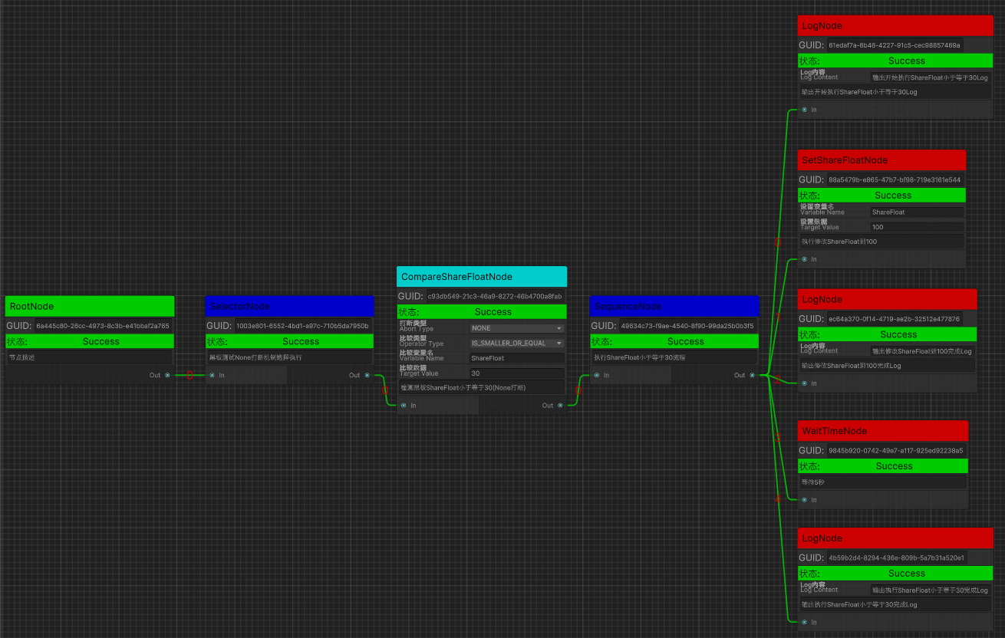Click the Variable Name field in CompareShareFloatNode
Image resolution: width=1005 pixels, height=638 pixels.
pyautogui.click(x=516, y=358)
